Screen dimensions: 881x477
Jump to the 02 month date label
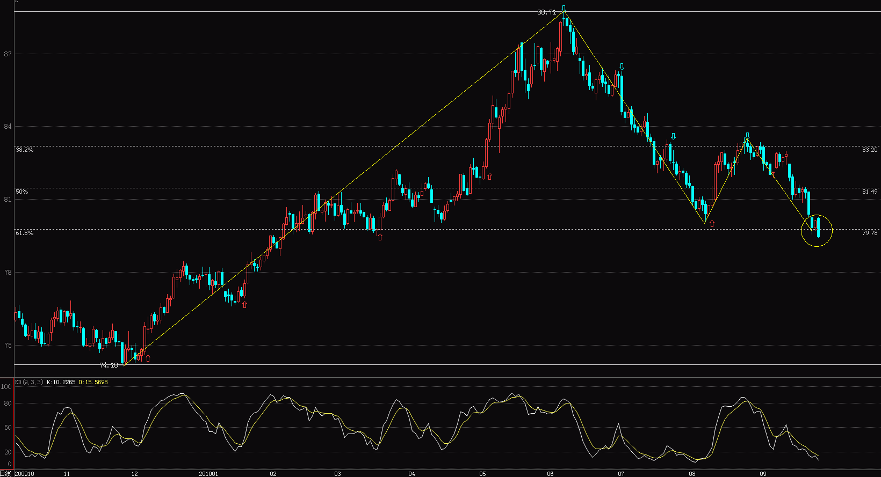click(273, 474)
